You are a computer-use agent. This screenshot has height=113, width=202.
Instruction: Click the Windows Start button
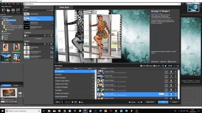2,111
